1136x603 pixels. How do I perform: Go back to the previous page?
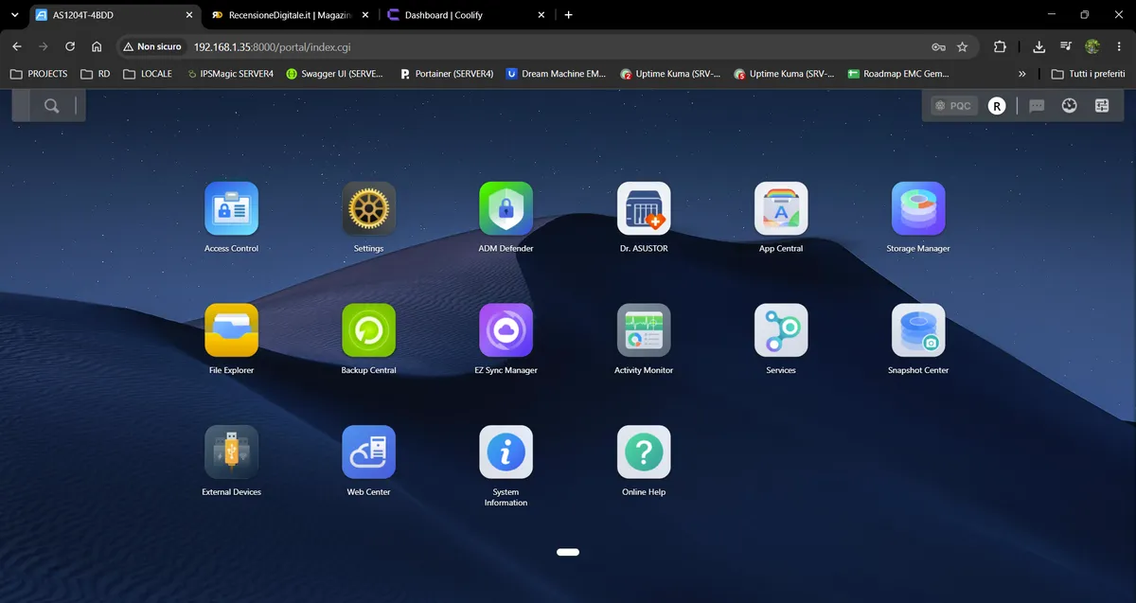(x=17, y=46)
